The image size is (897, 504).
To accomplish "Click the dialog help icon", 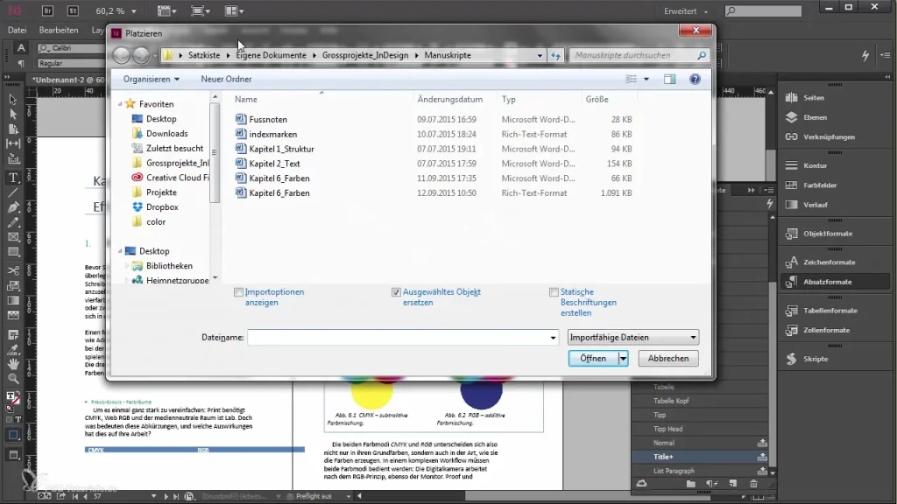I will point(695,80).
